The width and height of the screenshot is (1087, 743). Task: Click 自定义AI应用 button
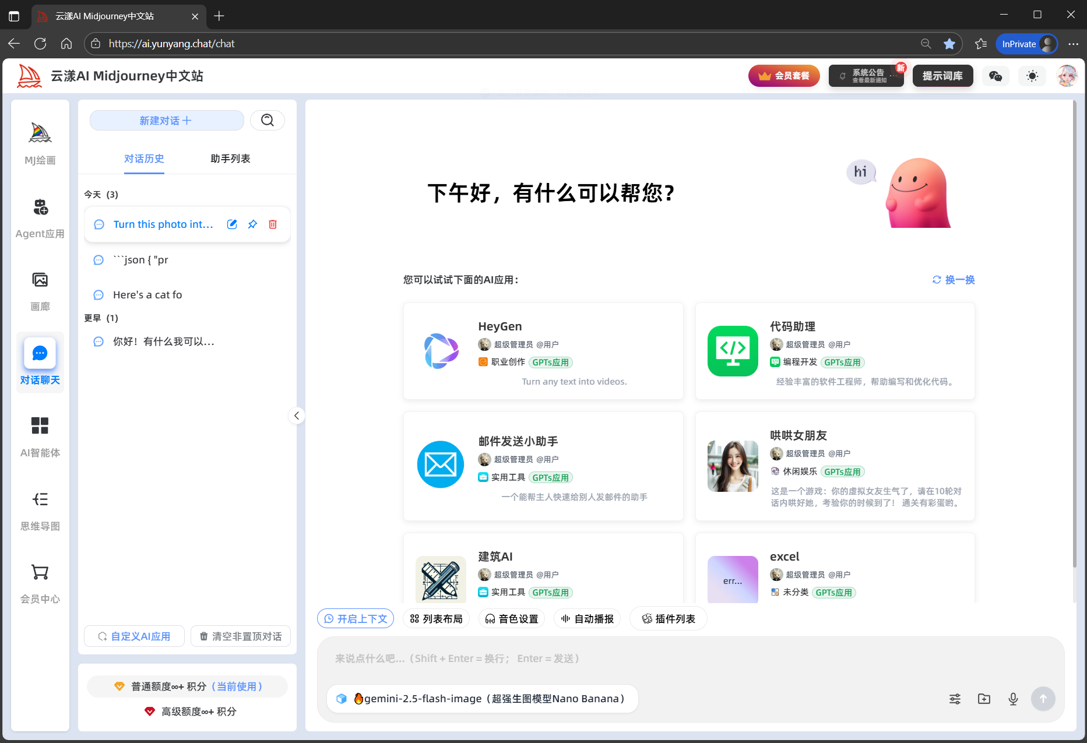coord(134,636)
